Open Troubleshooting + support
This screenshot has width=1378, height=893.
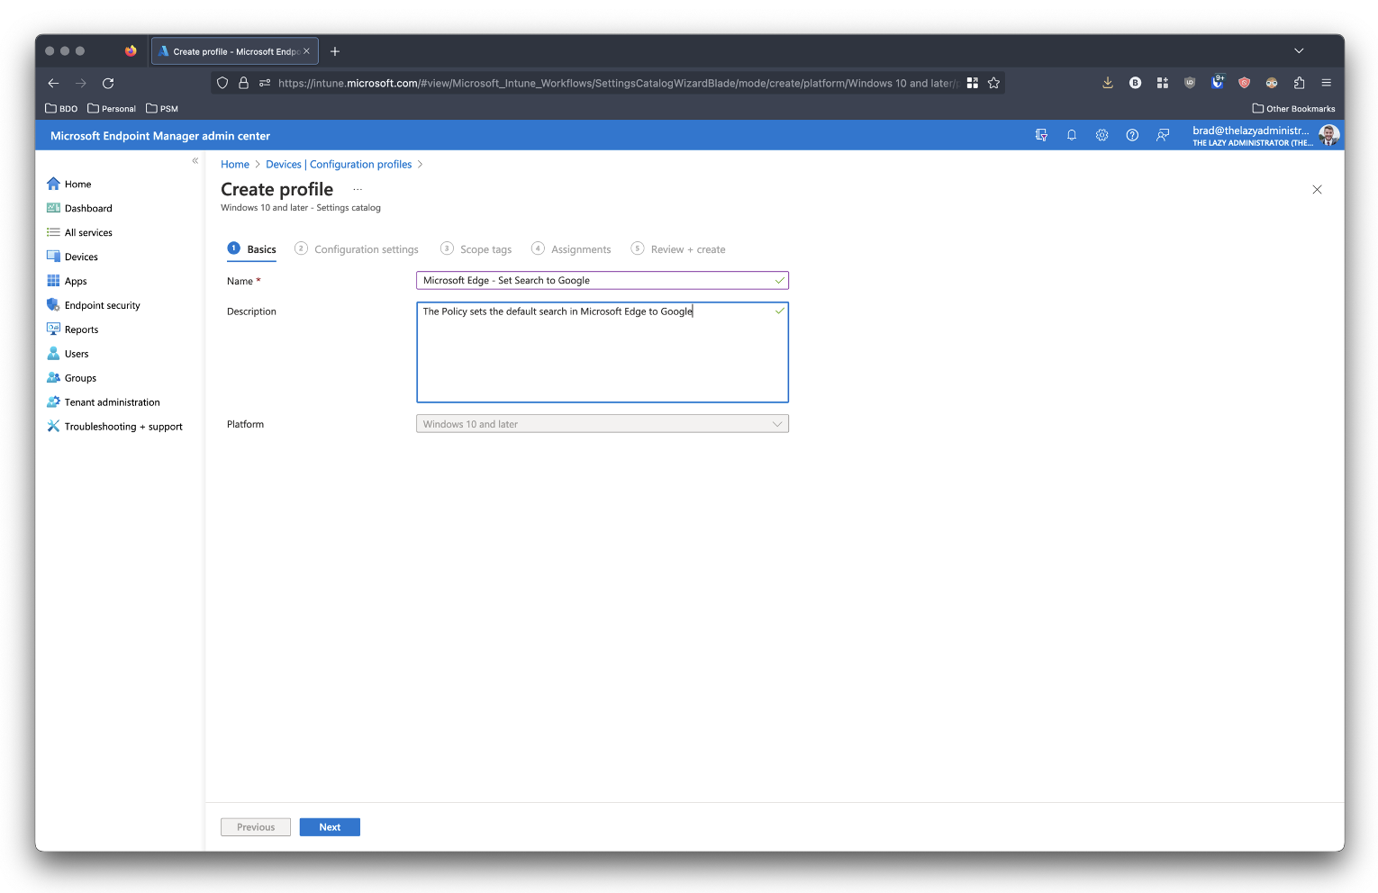click(x=114, y=427)
